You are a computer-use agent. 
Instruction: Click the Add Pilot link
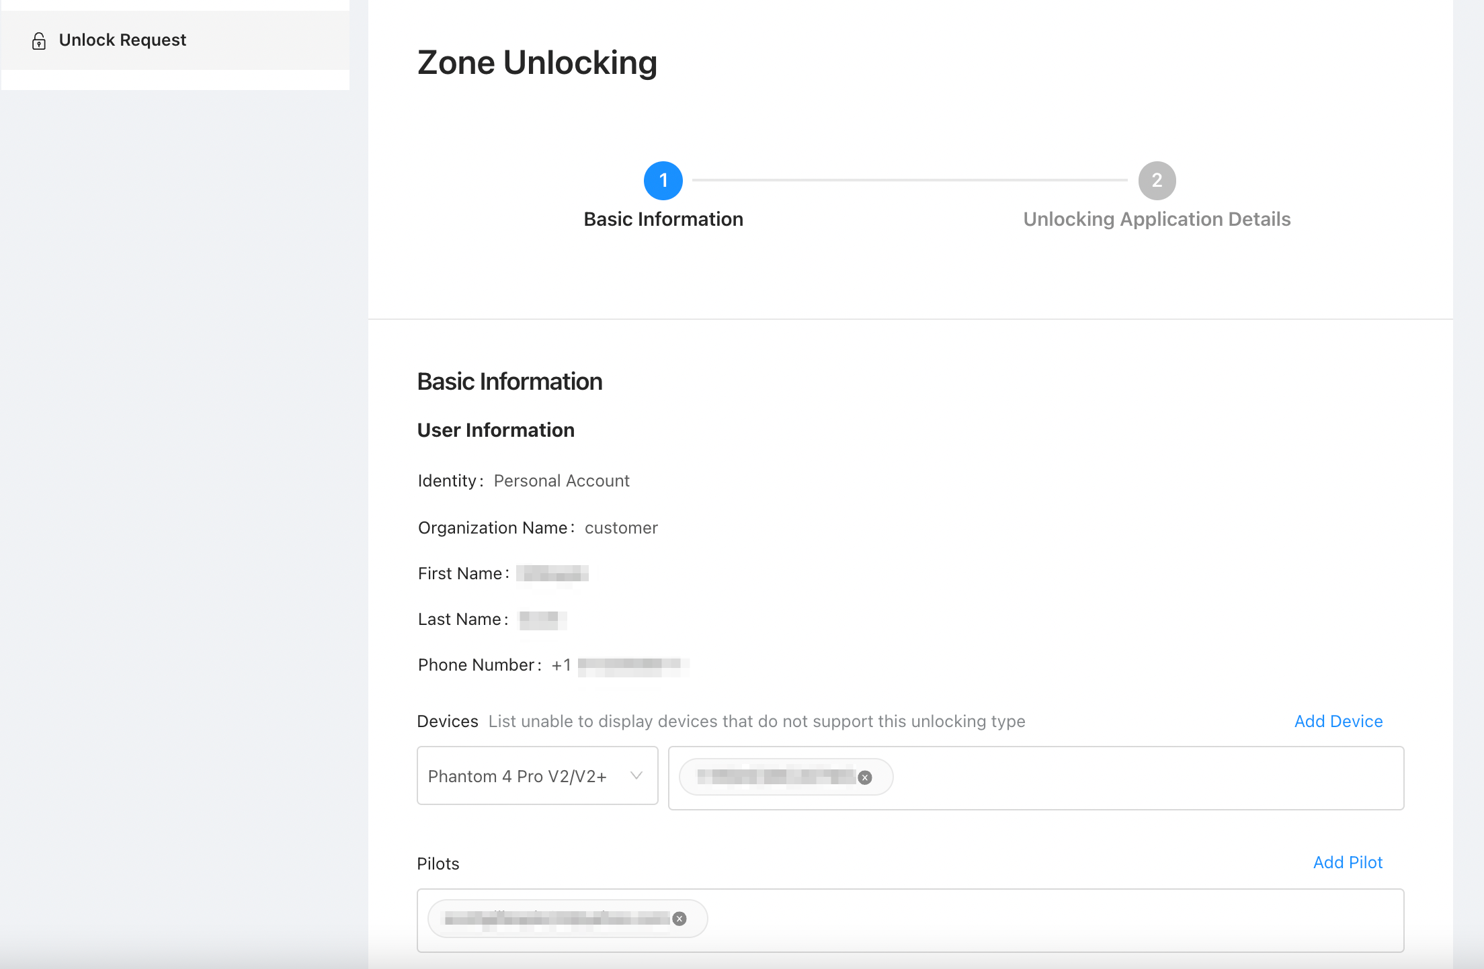1348,862
